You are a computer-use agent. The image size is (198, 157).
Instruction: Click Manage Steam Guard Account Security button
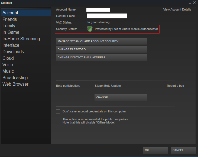point(102,41)
